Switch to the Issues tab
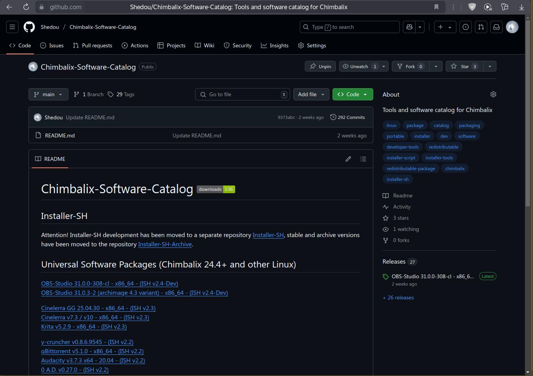The image size is (533, 376). [52, 45]
